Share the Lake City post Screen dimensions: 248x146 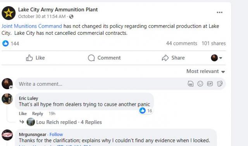coord(173,58)
